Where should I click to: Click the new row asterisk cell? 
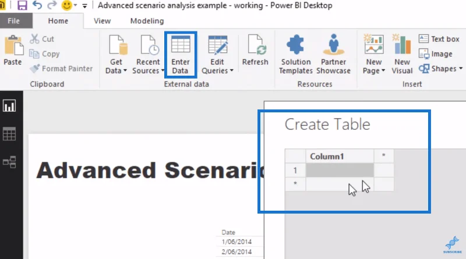295,184
